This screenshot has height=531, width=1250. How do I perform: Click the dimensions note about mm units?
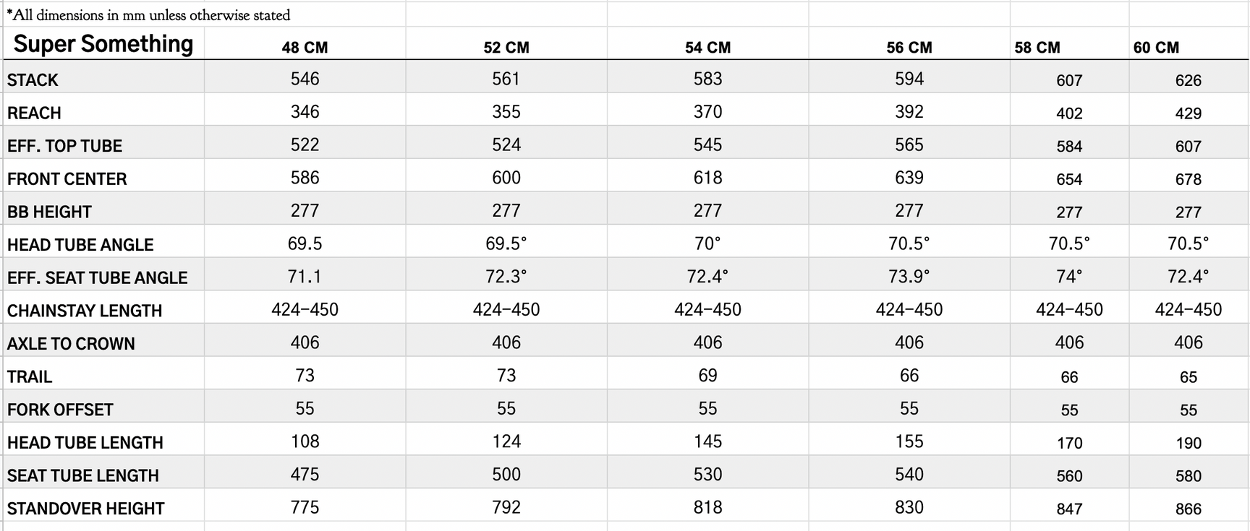(148, 14)
